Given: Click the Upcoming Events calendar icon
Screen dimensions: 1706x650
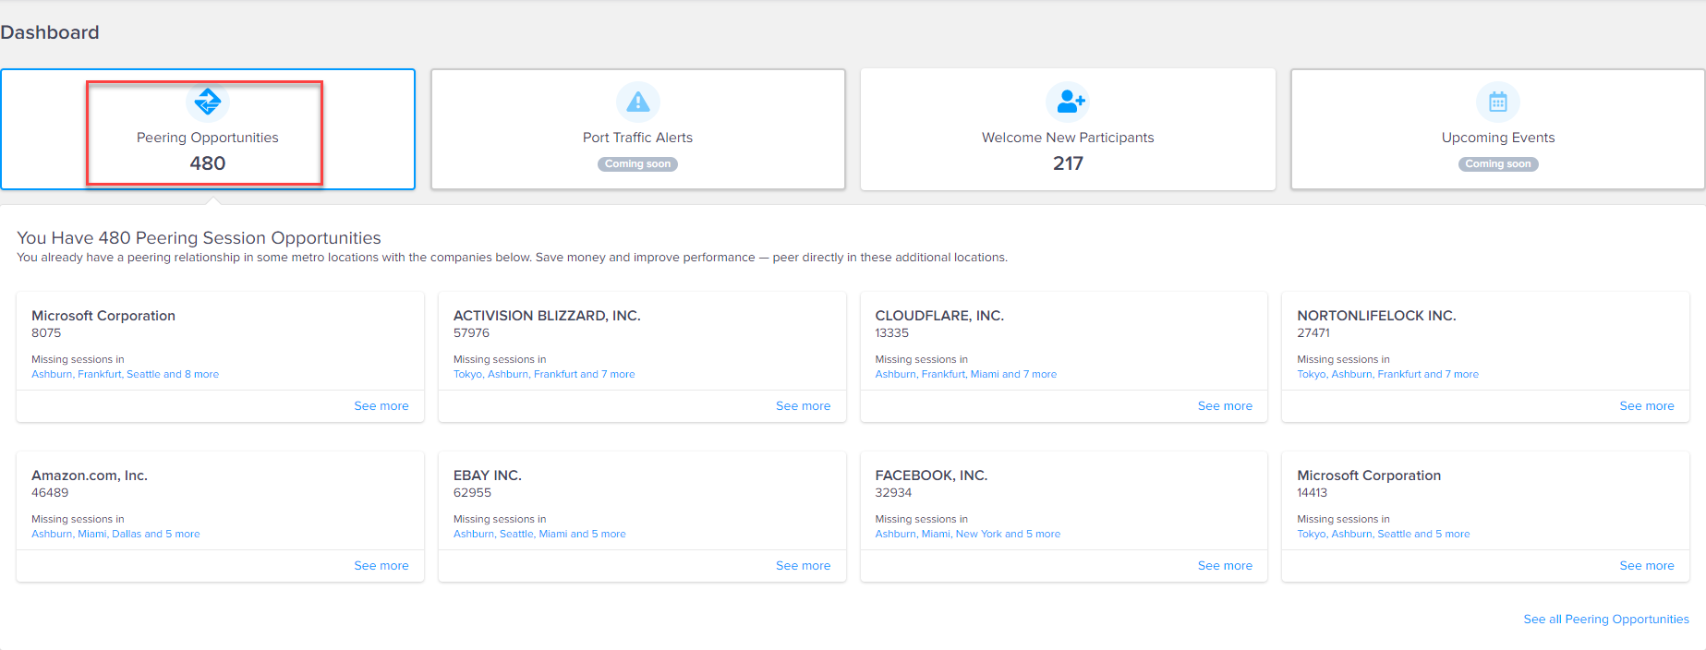Looking at the screenshot, I should (x=1498, y=102).
